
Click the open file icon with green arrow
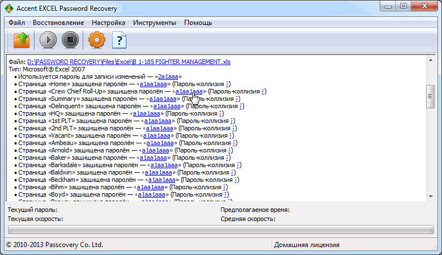click(x=21, y=41)
